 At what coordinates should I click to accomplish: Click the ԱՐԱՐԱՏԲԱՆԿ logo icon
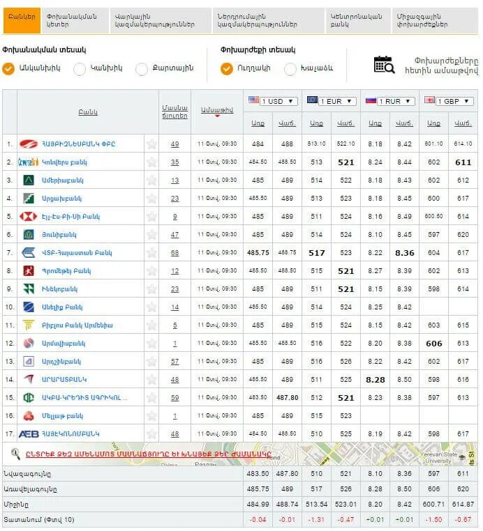[29, 379]
